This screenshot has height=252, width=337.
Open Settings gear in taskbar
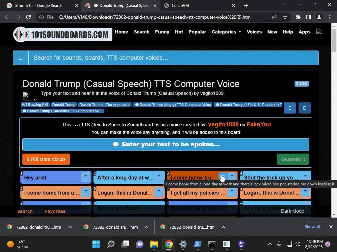pos(183,244)
